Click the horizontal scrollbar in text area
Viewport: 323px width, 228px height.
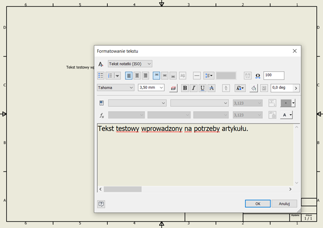tap(123, 189)
